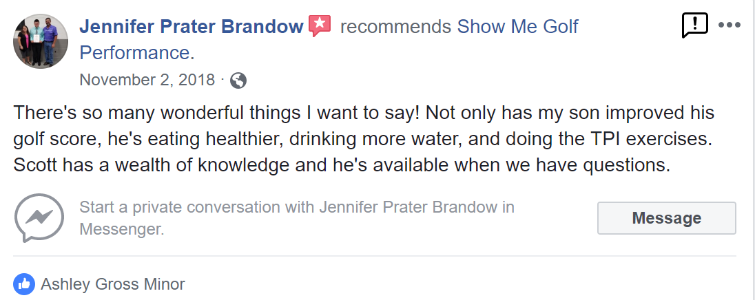Open the three-dots more options menu
This screenshot has width=755, height=300.
pyautogui.click(x=729, y=25)
